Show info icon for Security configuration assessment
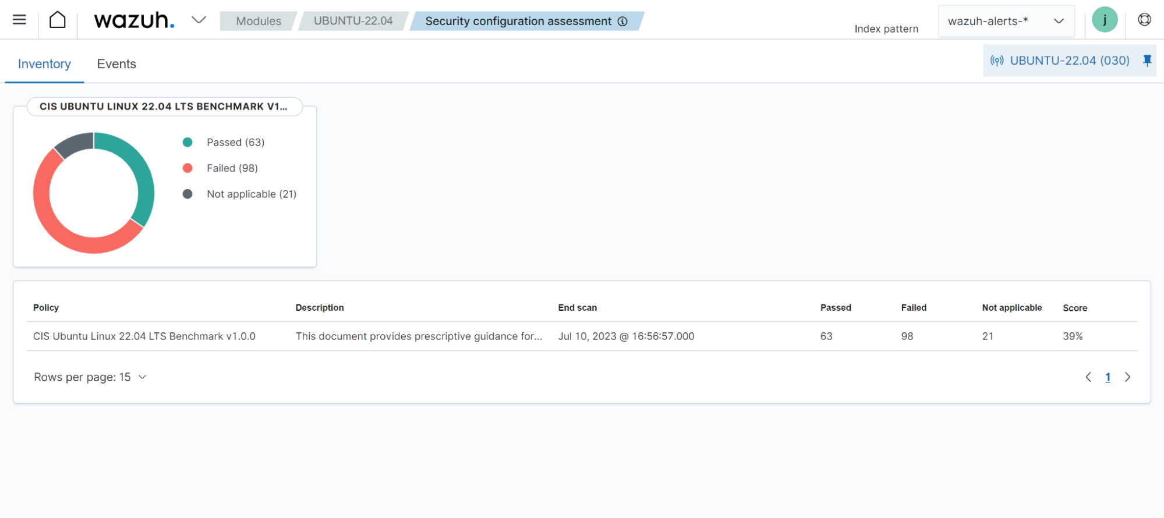The width and height of the screenshot is (1164, 518). (622, 22)
